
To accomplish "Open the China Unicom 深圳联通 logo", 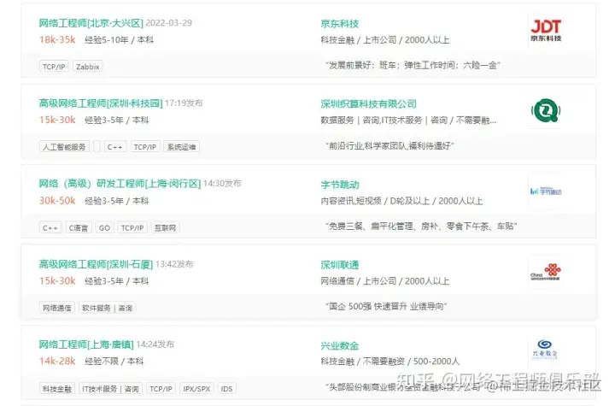I will tap(546, 272).
